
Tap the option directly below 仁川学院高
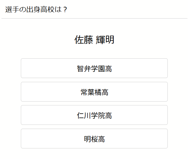(x=94, y=139)
